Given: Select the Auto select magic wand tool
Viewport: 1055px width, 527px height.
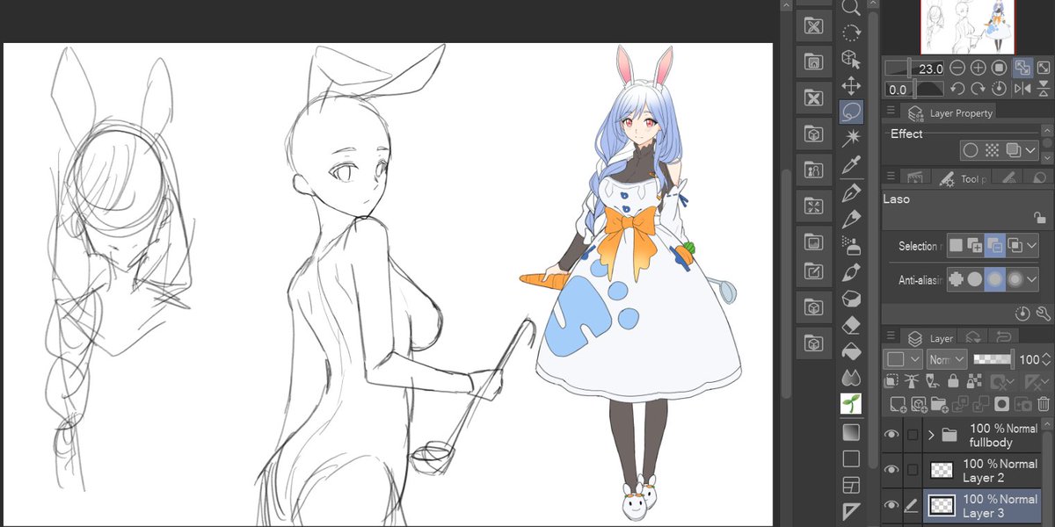Looking at the screenshot, I should (x=850, y=138).
